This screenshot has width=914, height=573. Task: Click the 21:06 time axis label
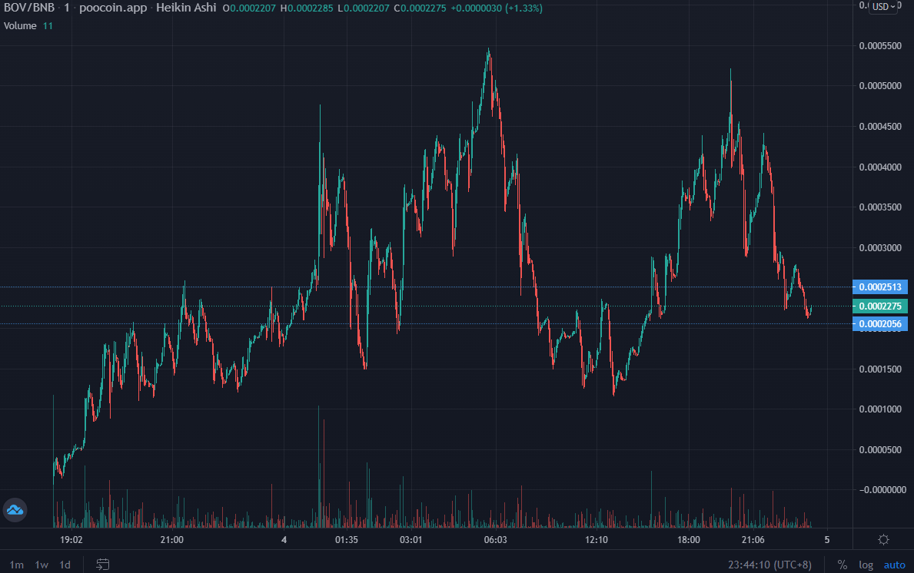(753, 540)
